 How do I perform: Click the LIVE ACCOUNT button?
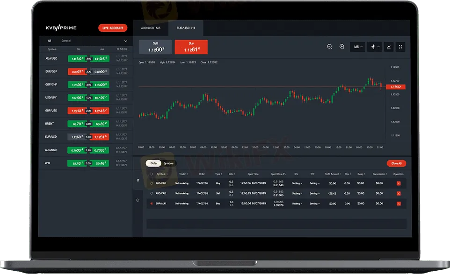click(x=113, y=28)
